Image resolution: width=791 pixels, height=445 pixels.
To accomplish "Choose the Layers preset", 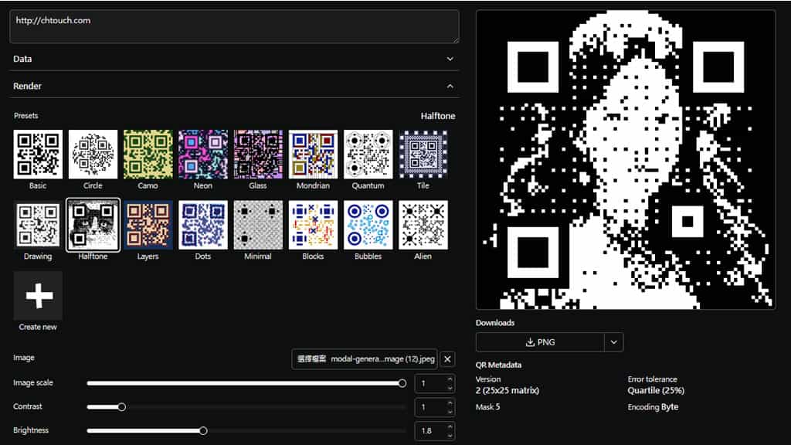I will coord(148,225).
